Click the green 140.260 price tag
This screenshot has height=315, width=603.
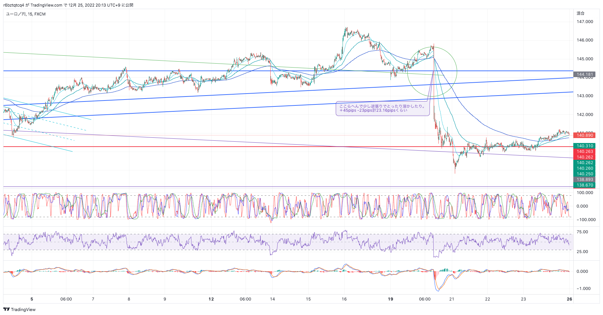(585, 168)
